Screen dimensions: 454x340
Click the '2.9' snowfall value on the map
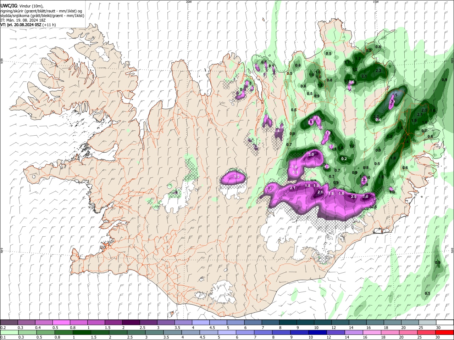(x=353, y=197)
